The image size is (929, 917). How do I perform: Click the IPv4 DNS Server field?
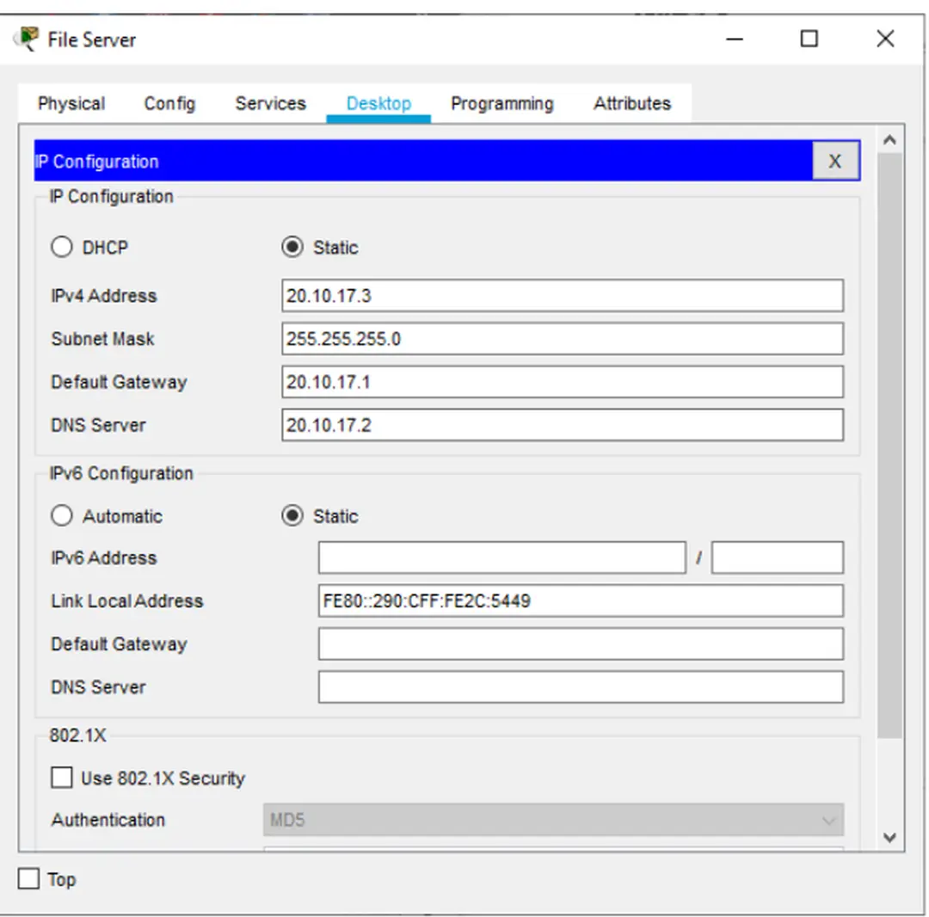click(562, 425)
